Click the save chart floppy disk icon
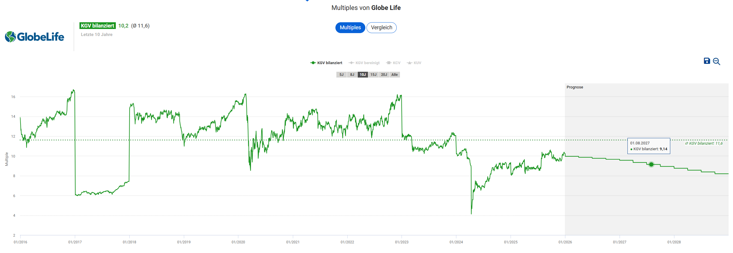This screenshot has height=253, width=733. tap(707, 61)
